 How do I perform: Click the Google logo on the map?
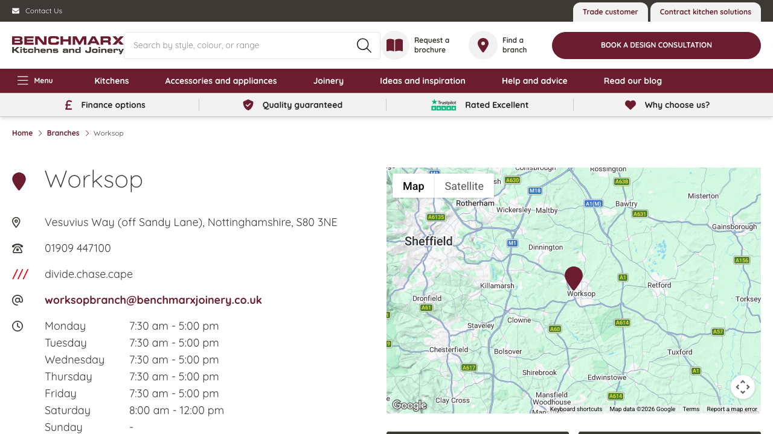(x=409, y=405)
